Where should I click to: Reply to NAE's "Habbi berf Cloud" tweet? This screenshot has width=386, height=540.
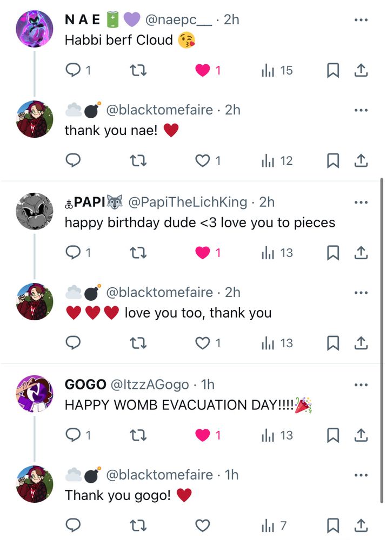(x=73, y=70)
